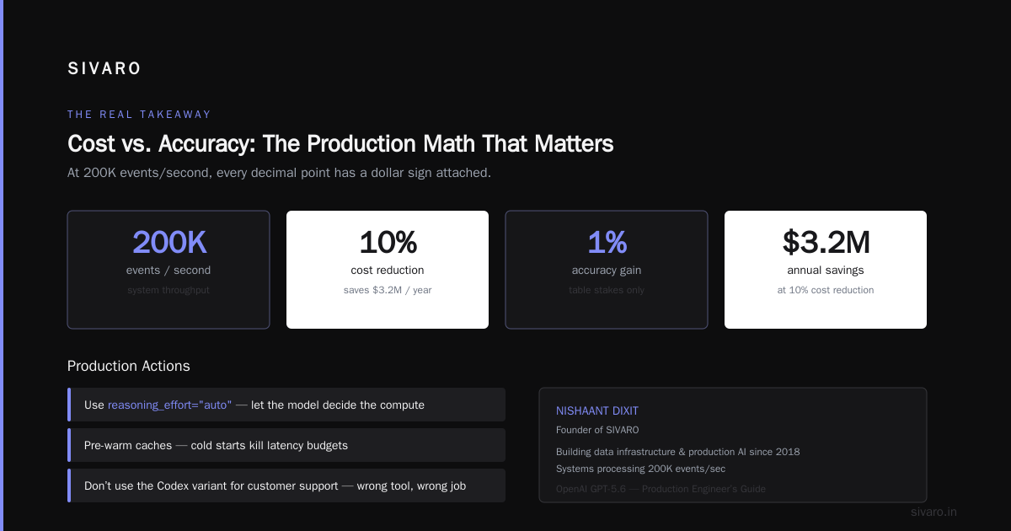This screenshot has height=531, width=1011.
Task: Select the 200K events per second card
Action: click(x=168, y=270)
